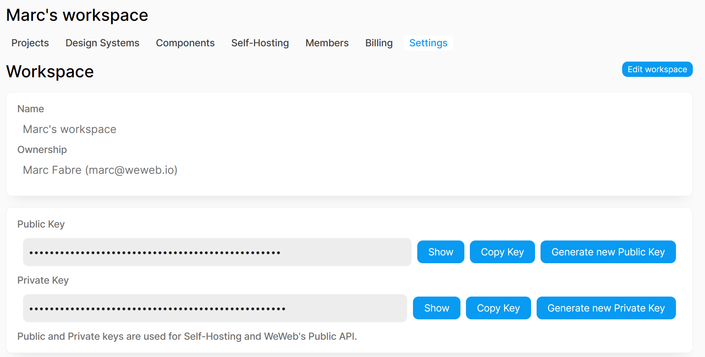Image resolution: width=705 pixels, height=357 pixels.
Task: Generate a new Public Key
Action: point(608,252)
